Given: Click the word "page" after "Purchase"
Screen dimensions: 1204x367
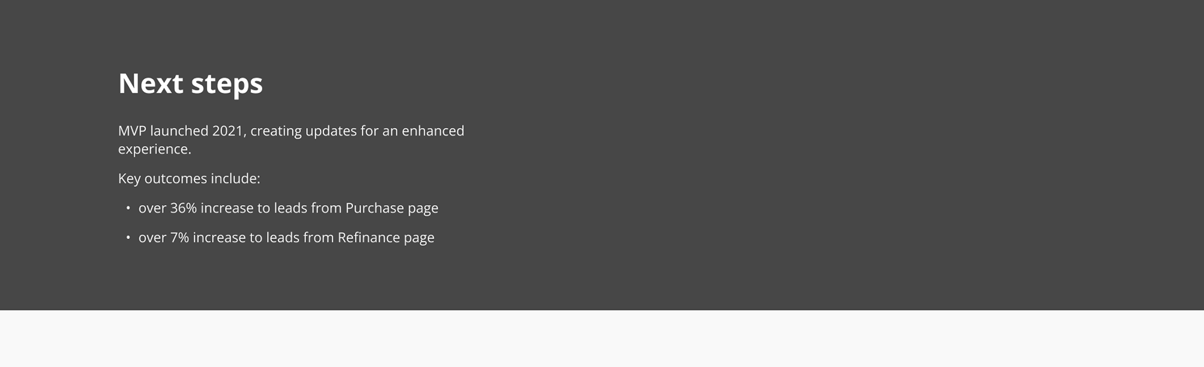Looking at the screenshot, I should [x=423, y=210].
